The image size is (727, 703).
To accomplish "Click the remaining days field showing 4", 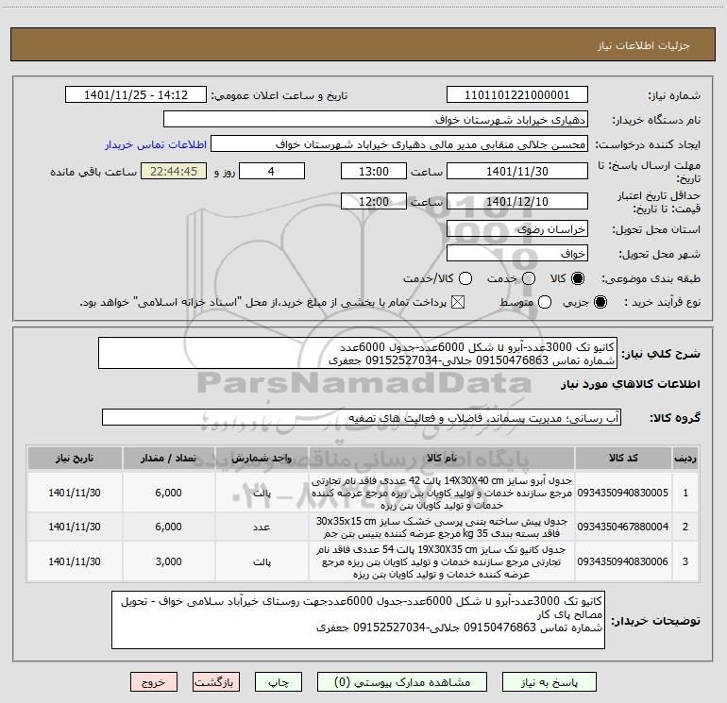I will click(x=272, y=171).
